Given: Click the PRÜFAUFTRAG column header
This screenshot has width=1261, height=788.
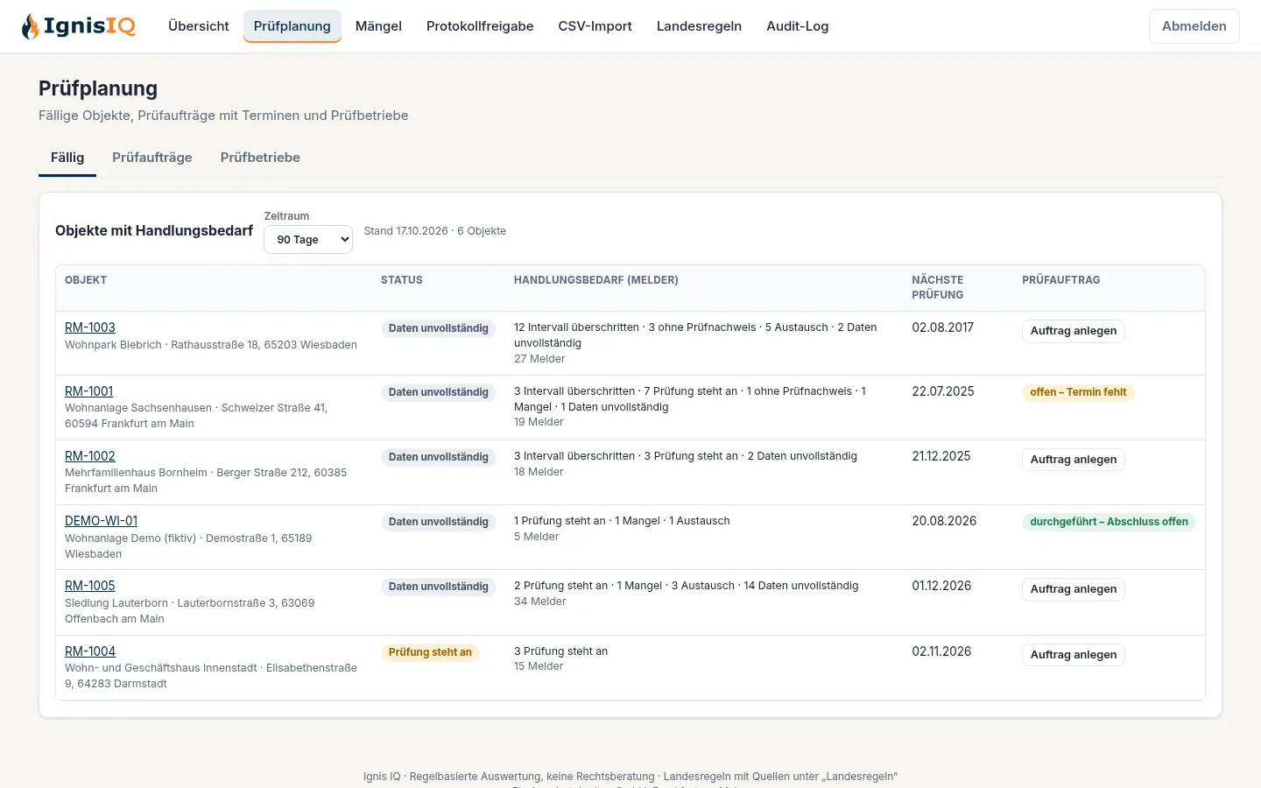Looking at the screenshot, I should click(x=1061, y=280).
